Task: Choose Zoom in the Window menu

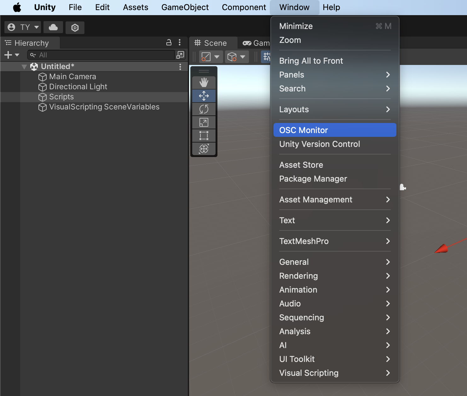Action: [x=335, y=40]
